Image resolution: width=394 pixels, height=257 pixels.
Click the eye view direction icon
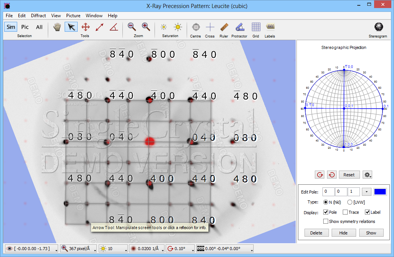pyautogui.click(x=9, y=249)
